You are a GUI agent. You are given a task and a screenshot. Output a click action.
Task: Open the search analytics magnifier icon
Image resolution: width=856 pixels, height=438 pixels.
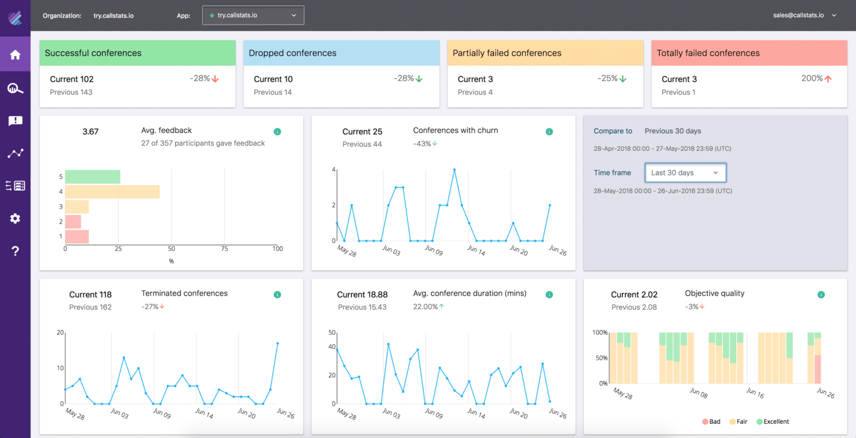[15, 89]
